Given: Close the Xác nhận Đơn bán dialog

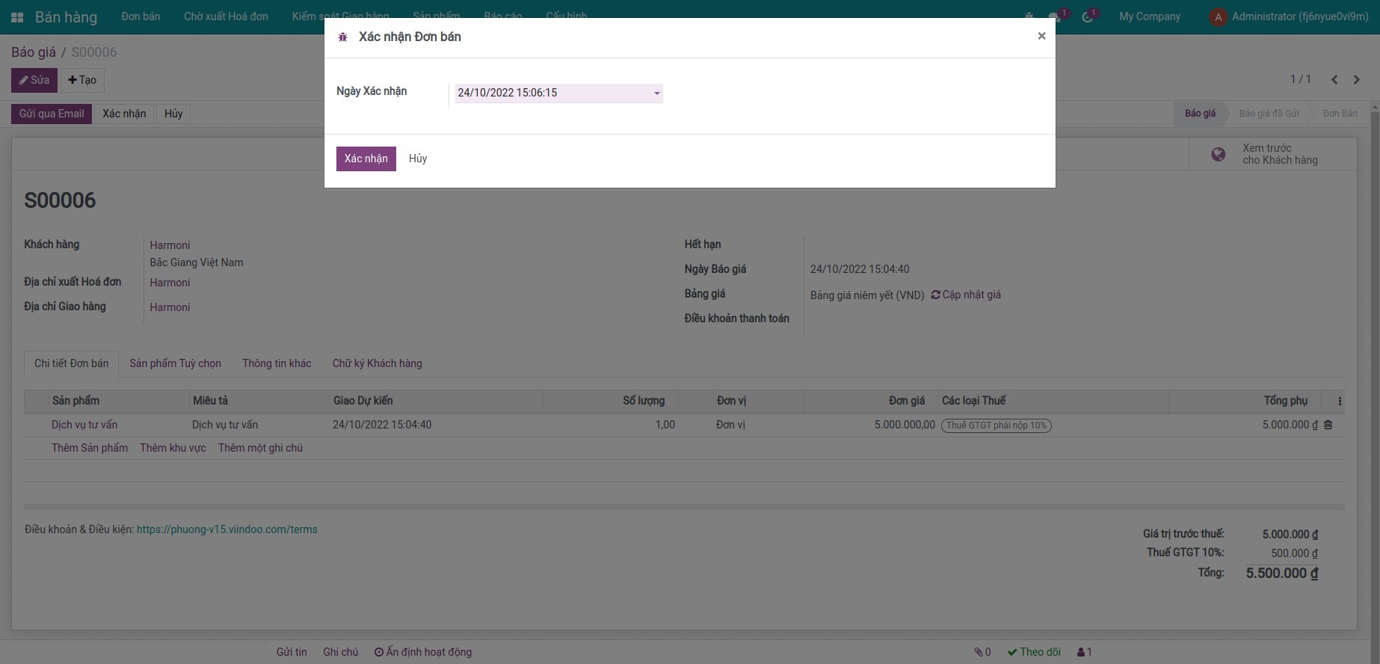Looking at the screenshot, I should pyautogui.click(x=1041, y=36).
